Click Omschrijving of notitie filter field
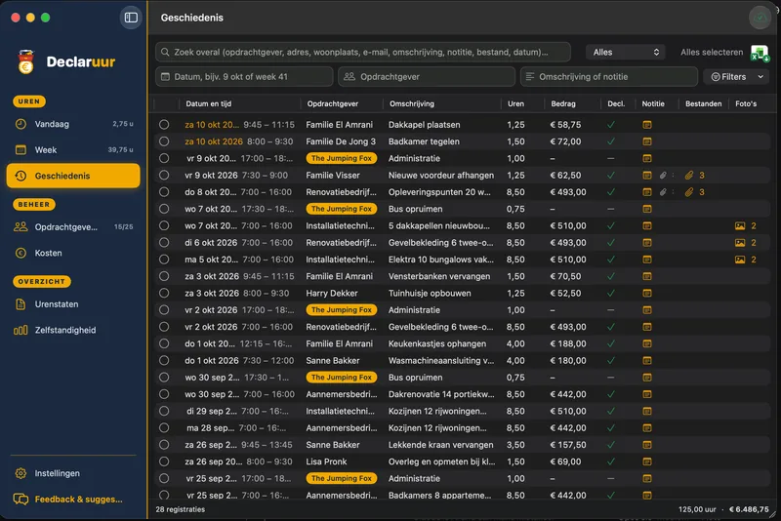781x521 pixels. (608, 77)
